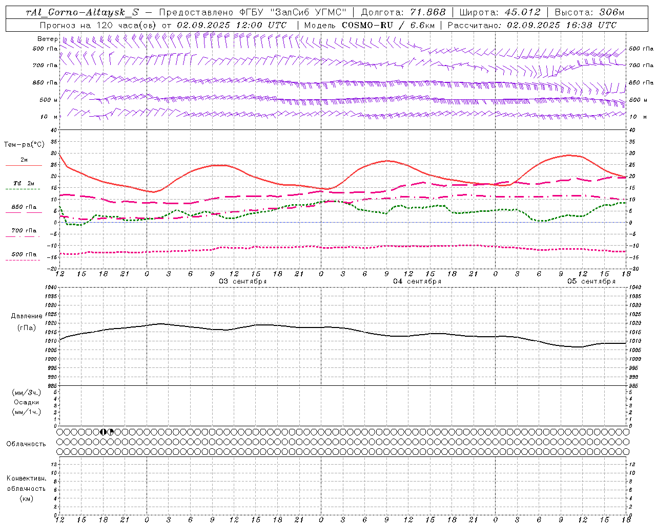The height and width of the screenshot is (524, 656).
Task: Click the "Тем-ра(°C)" panel label
Action: click(24, 145)
